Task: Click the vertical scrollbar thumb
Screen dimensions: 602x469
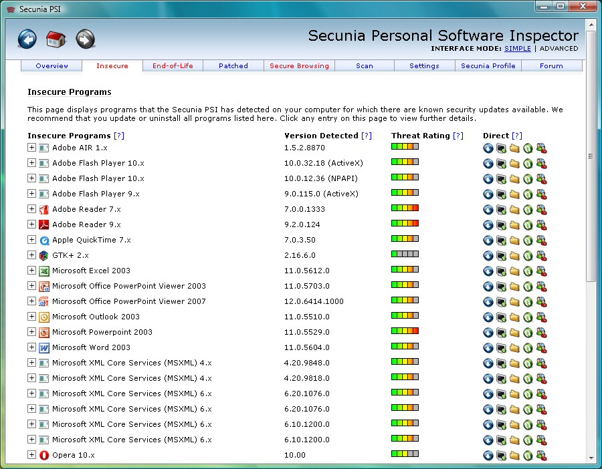Action: coord(591,156)
